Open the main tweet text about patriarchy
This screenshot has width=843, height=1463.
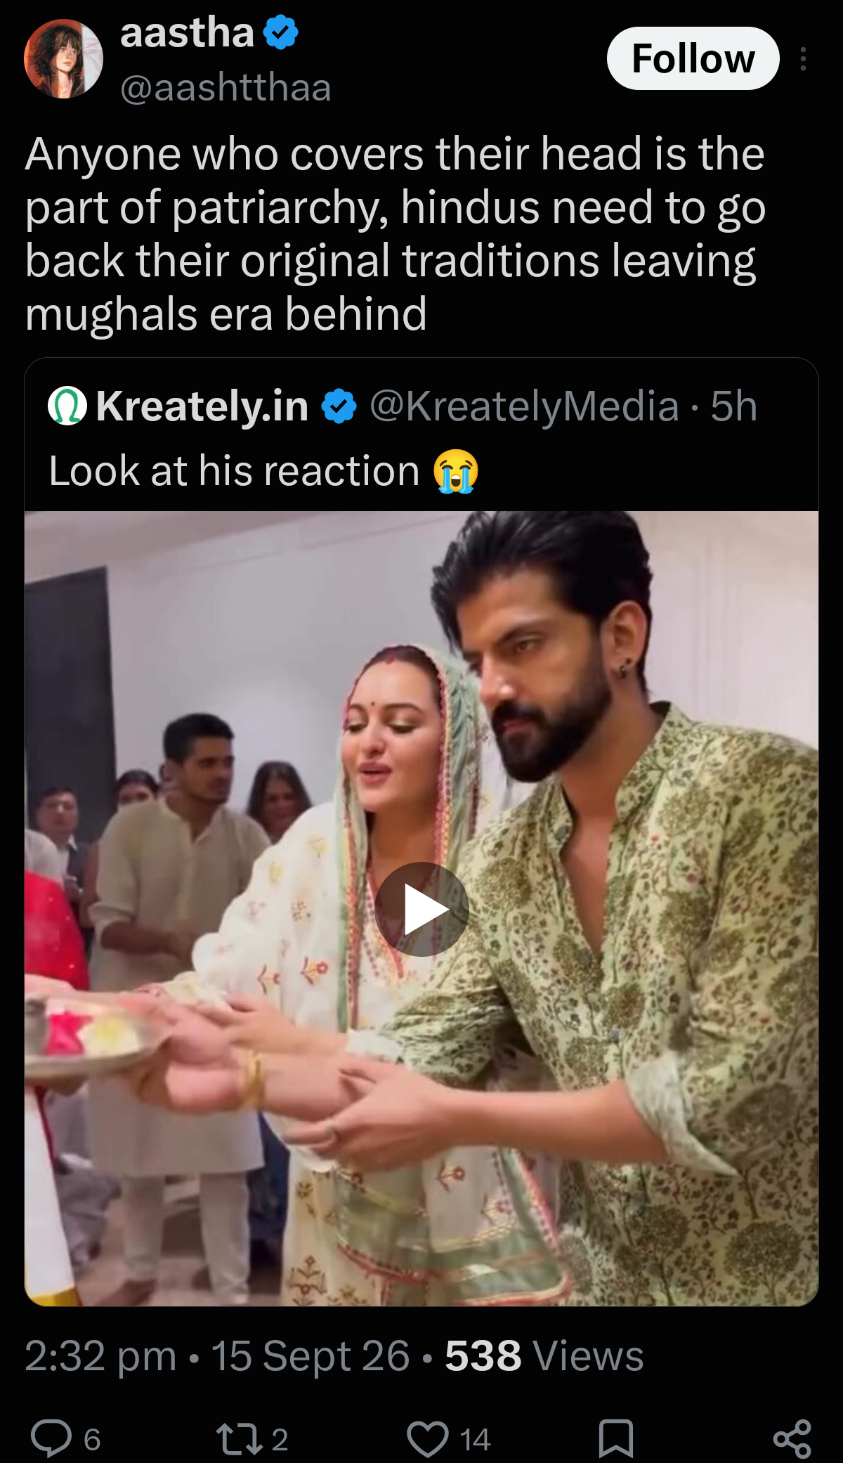point(396,233)
